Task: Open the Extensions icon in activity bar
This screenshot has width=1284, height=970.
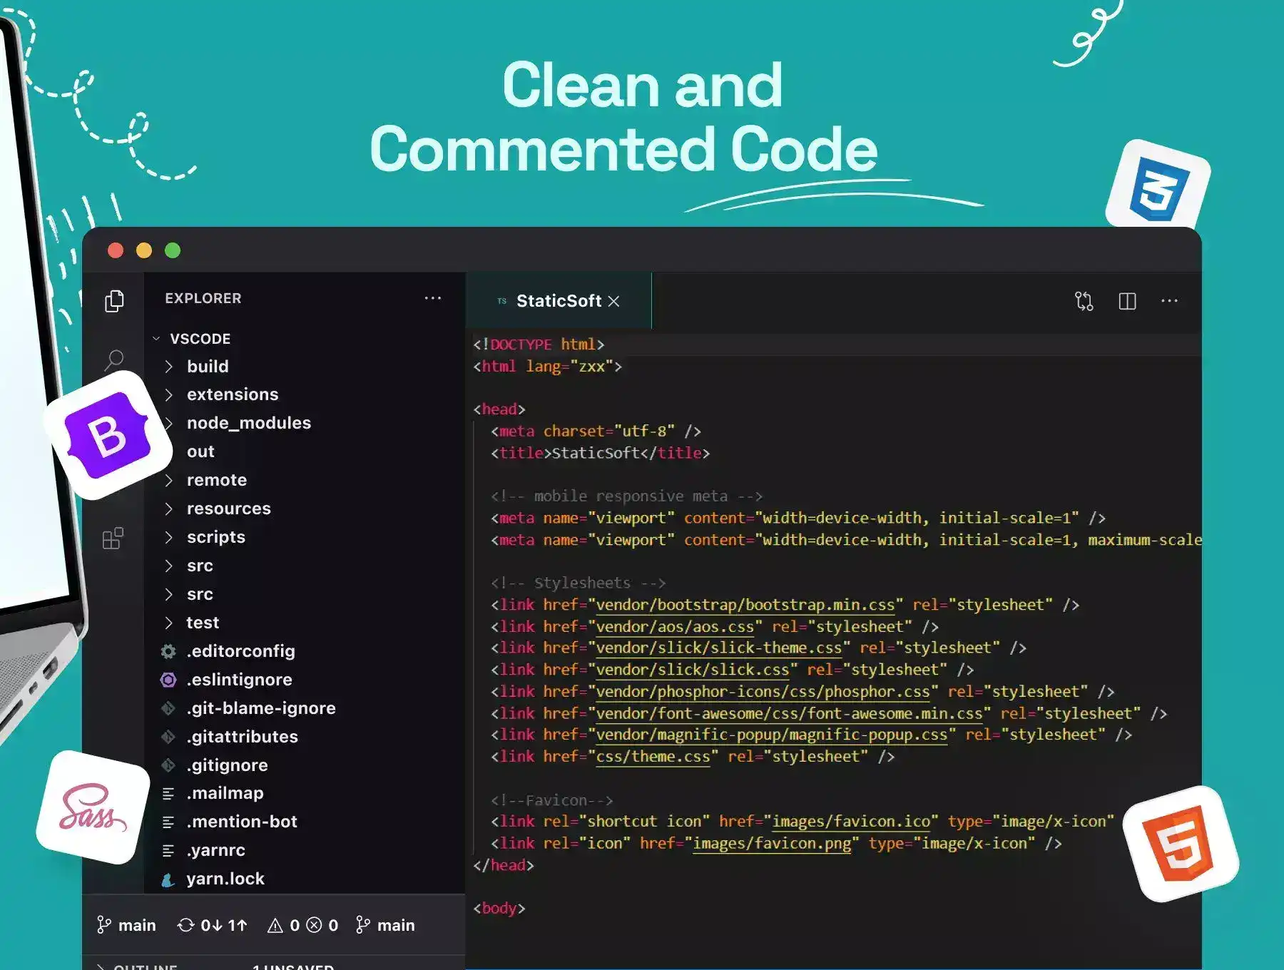Action: pyautogui.click(x=113, y=538)
